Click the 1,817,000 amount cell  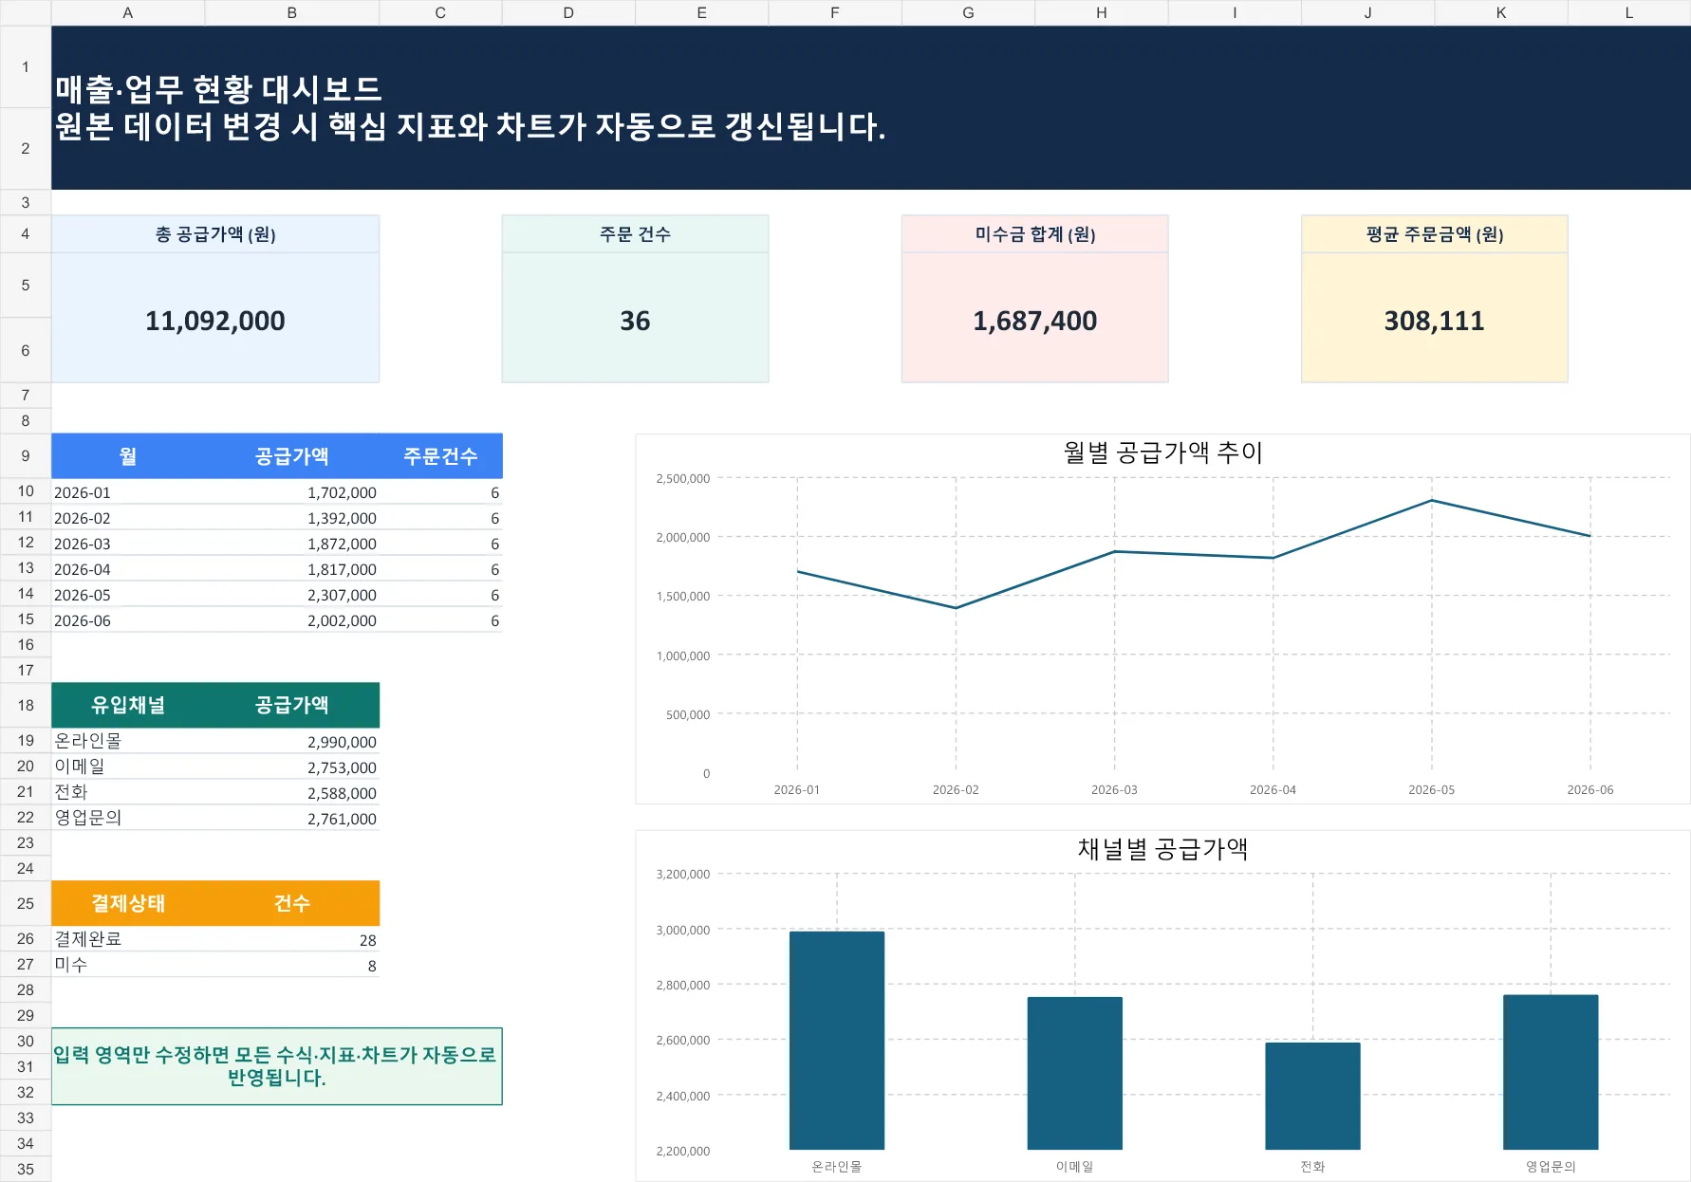[292, 569]
